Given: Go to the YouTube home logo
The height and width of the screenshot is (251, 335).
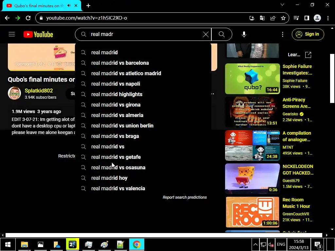Looking at the screenshot, I should pyautogui.click(x=38, y=34).
